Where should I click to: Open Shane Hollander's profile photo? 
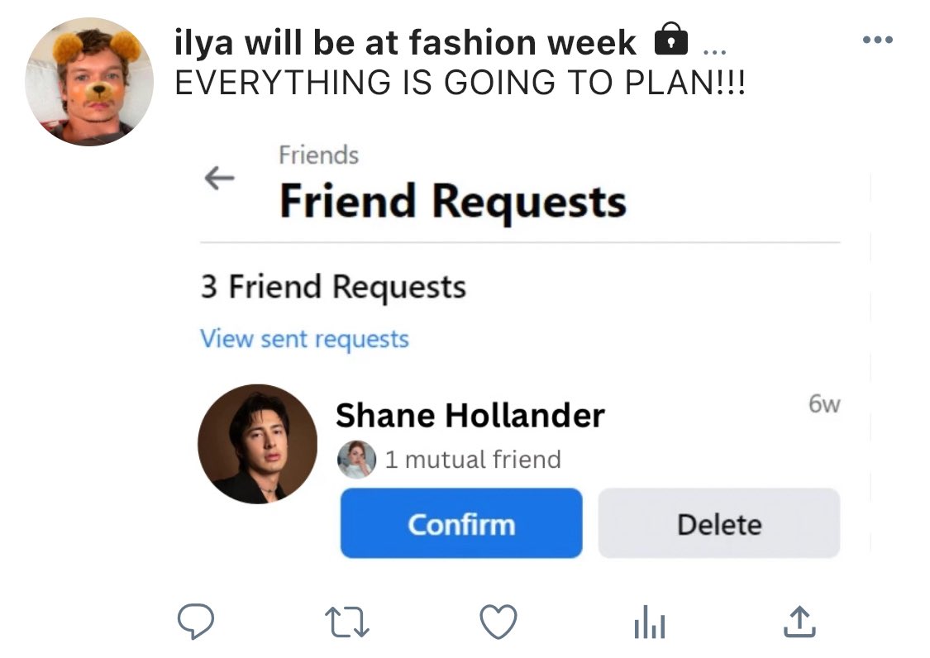coord(257,444)
